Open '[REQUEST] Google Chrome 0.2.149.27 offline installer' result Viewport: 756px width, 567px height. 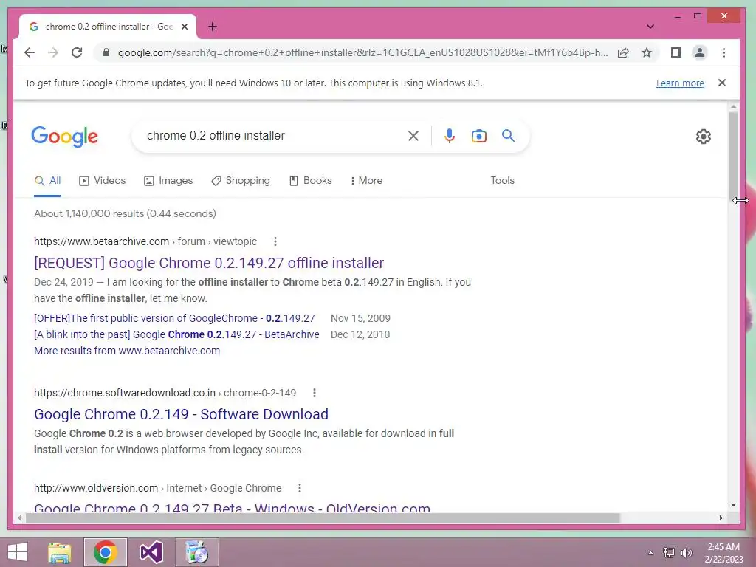tap(209, 264)
